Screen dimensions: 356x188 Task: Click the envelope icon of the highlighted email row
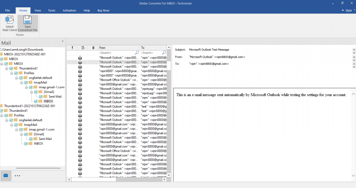pos(80,62)
